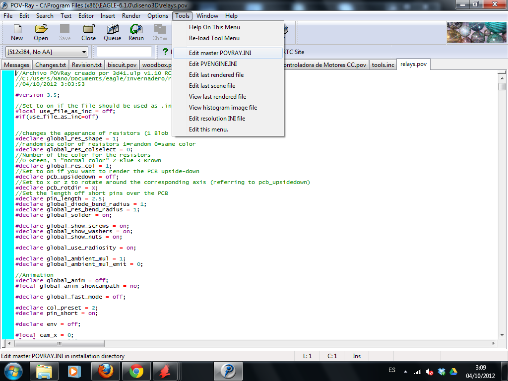Image resolution: width=508 pixels, height=381 pixels.
Task: Click the vertical scrollbar down arrow
Action: coord(502,335)
